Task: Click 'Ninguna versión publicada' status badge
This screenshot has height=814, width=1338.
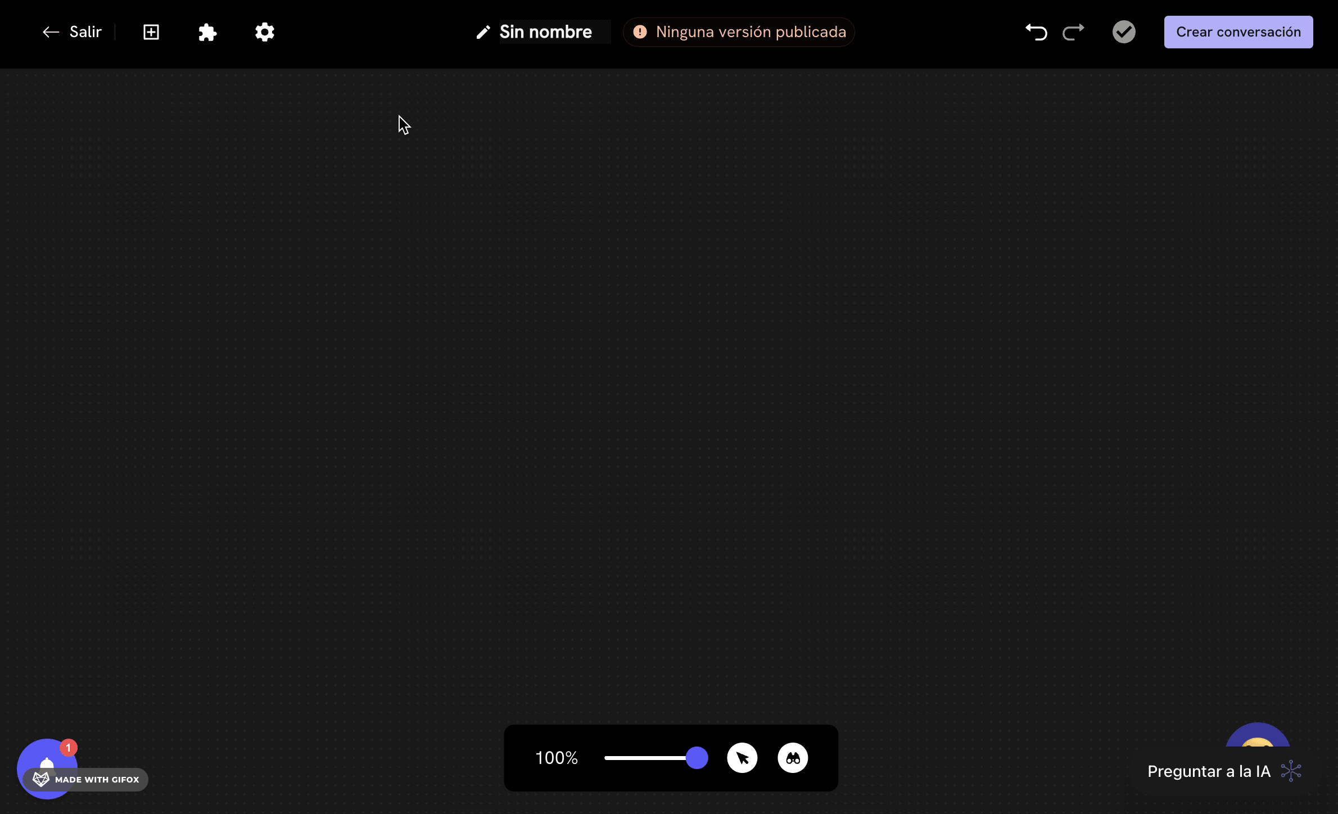Action: pyautogui.click(x=739, y=32)
